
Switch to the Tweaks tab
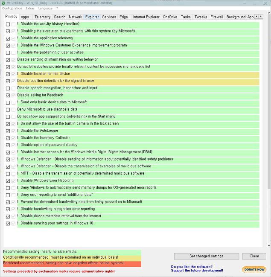pyautogui.click(x=201, y=17)
